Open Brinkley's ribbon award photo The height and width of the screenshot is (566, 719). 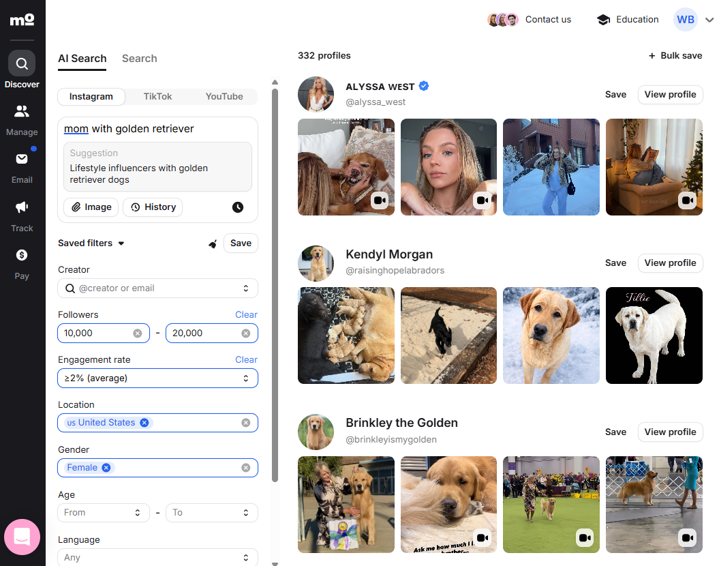coord(346,505)
